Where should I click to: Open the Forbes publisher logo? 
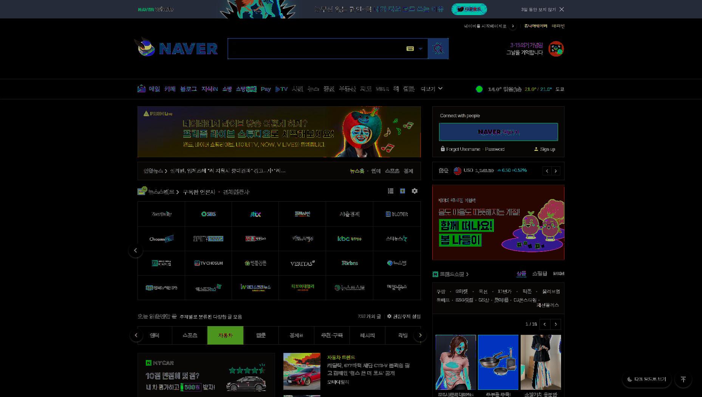tap(349, 263)
